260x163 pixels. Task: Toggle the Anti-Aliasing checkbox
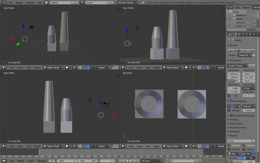(x=231, y=101)
